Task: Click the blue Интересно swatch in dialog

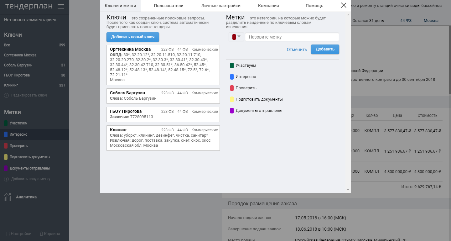Action: pos(232,77)
